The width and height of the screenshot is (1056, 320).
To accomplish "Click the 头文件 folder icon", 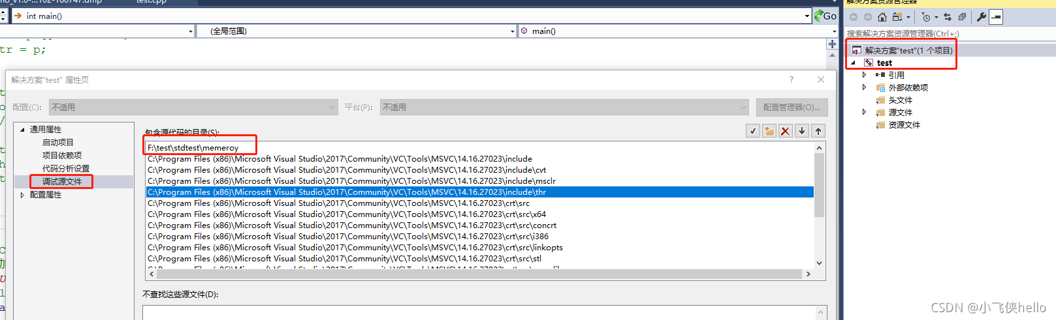I will coord(880,100).
